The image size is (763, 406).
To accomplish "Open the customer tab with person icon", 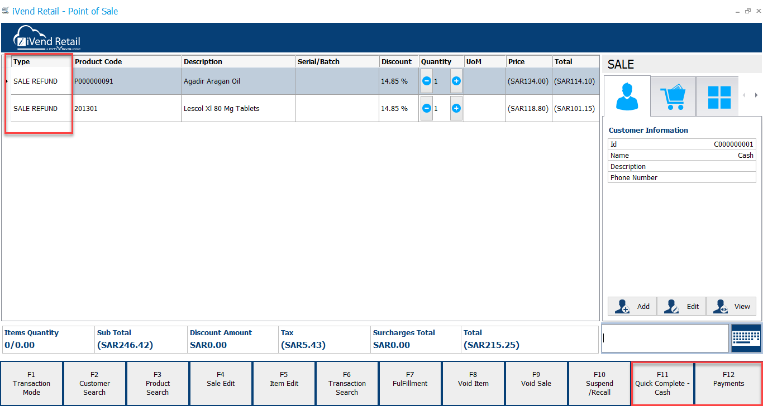I will pos(627,96).
